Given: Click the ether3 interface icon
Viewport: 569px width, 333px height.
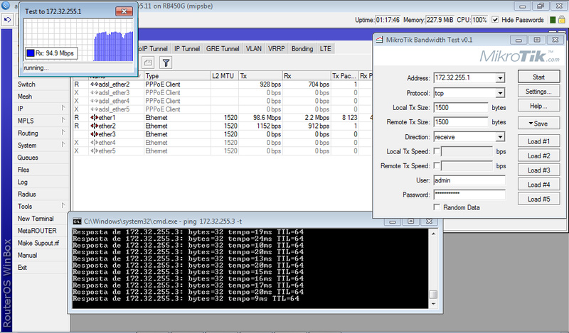Looking at the screenshot, I should point(94,134).
